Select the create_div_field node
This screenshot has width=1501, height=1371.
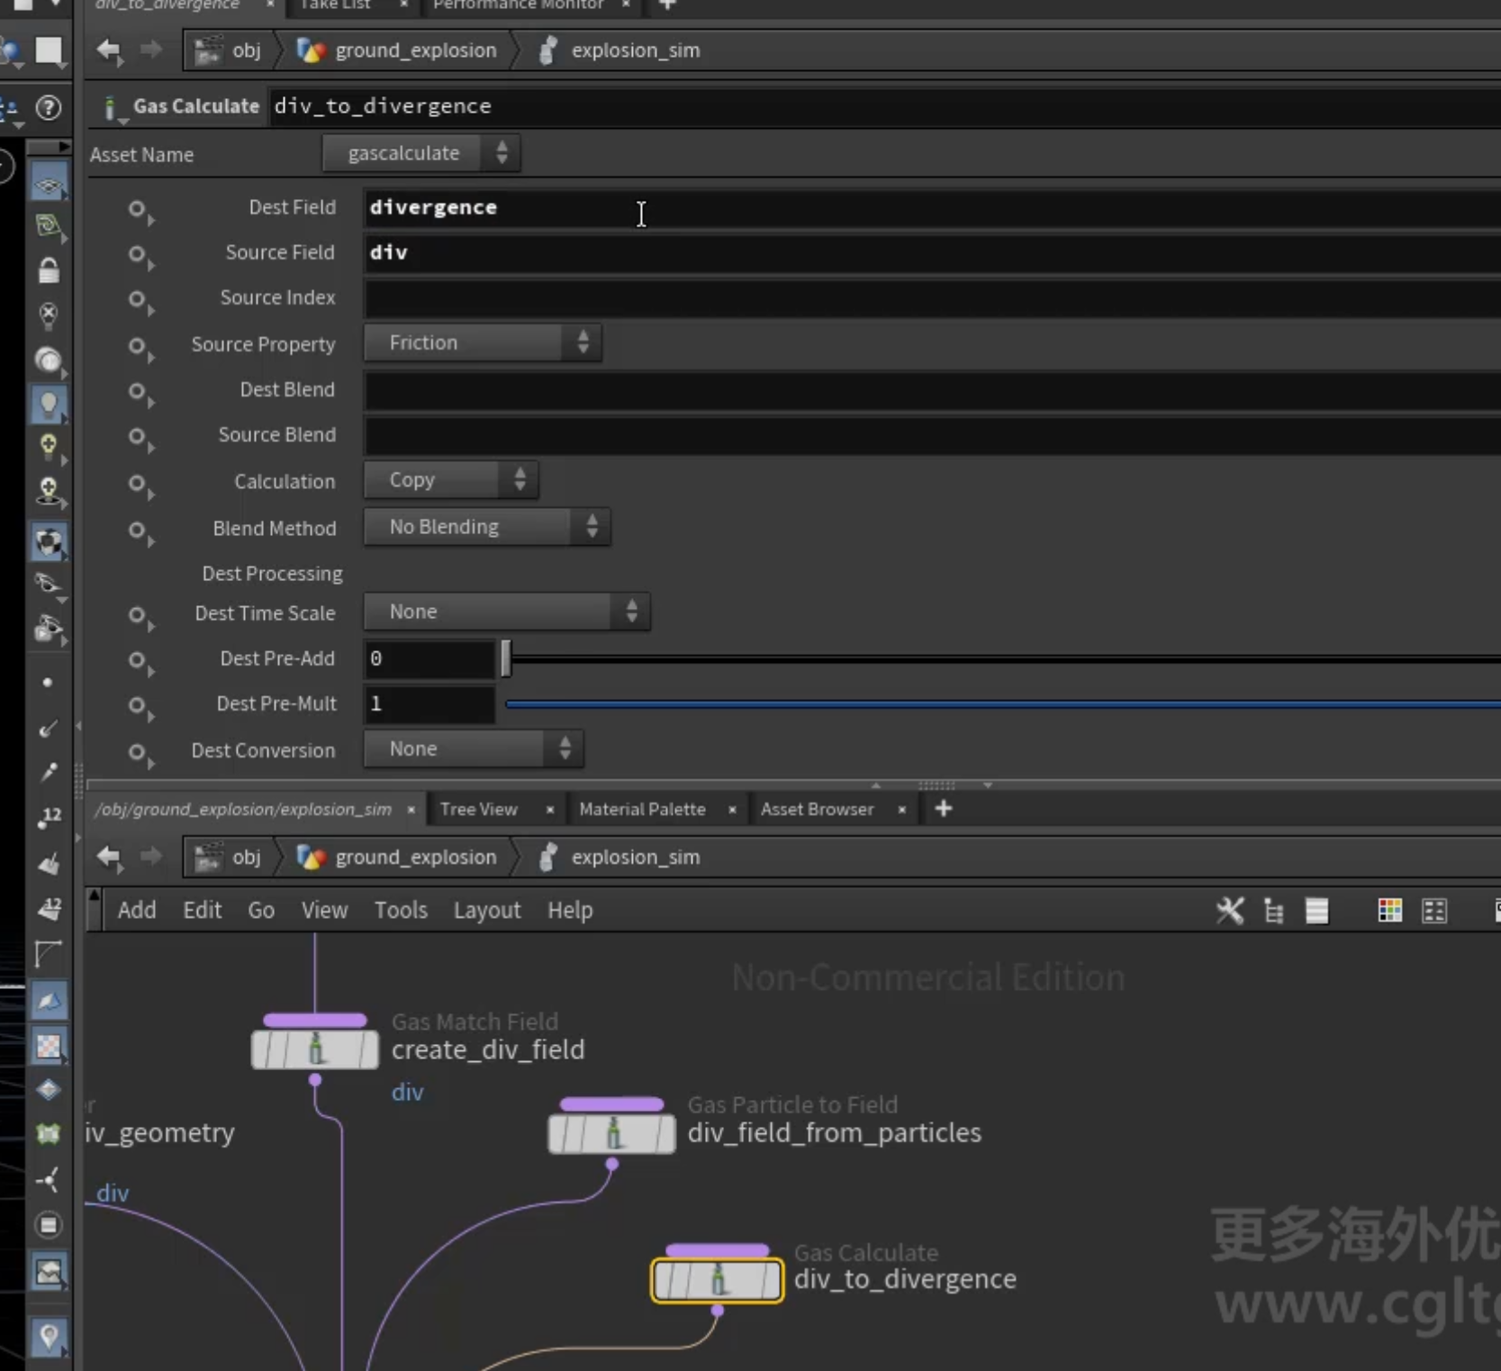pos(315,1049)
